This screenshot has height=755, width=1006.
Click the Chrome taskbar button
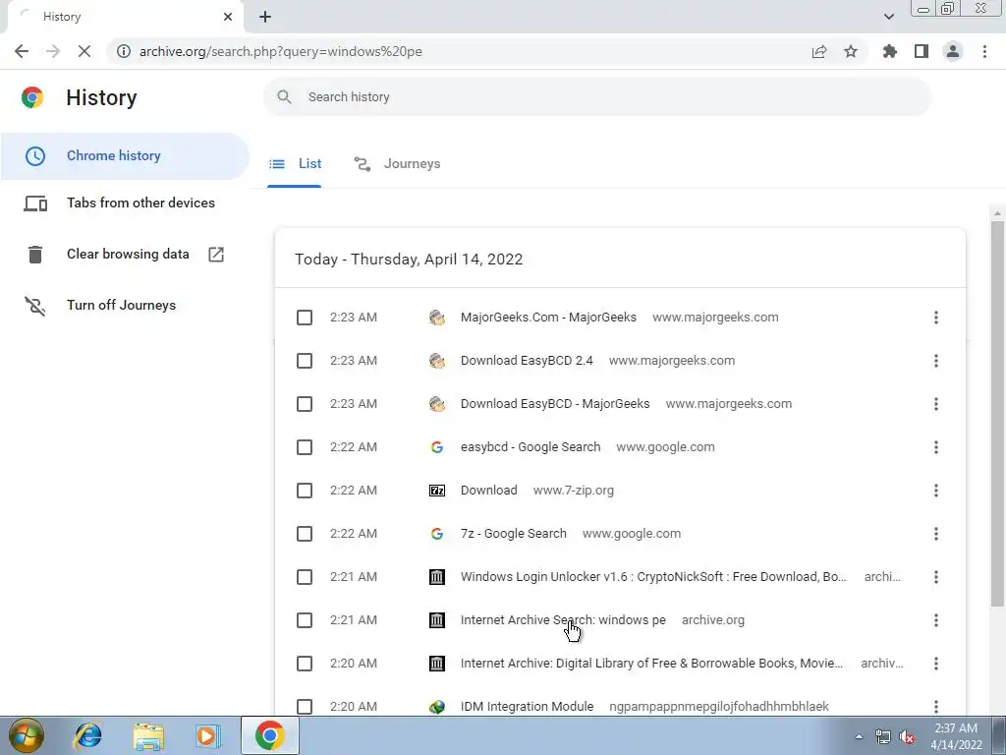[x=269, y=735]
